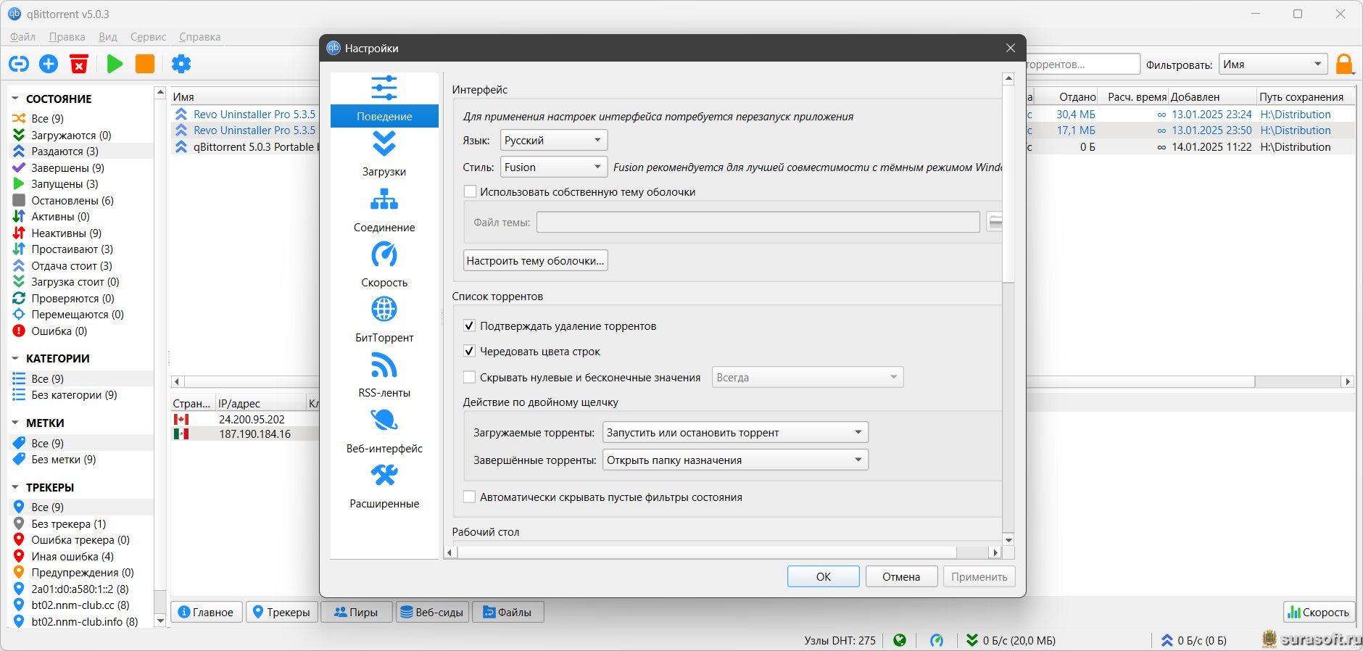This screenshot has height=651, width=1363.
Task: Enable Использовать собственную тему оболочки checkbox
Action: click(x=470, y=191)
